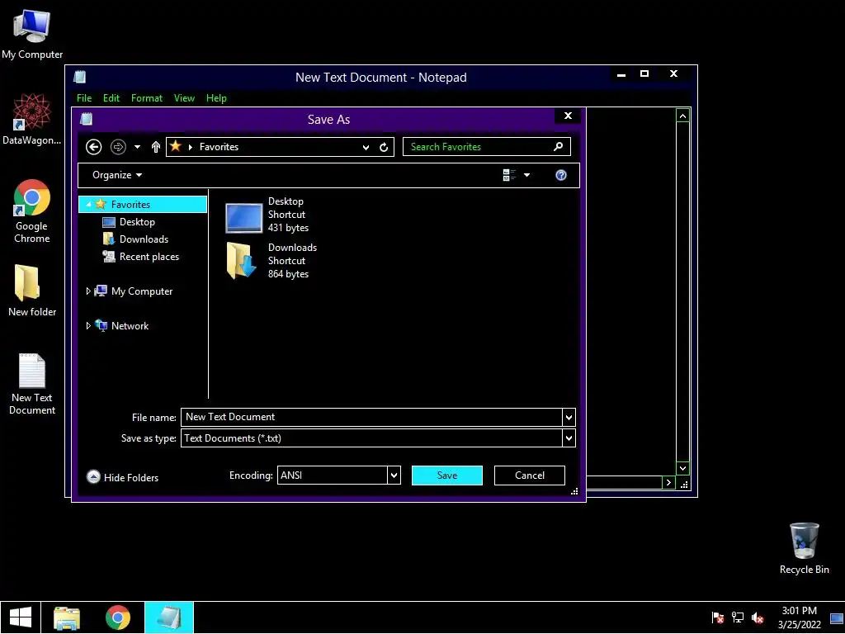Viewport: 845px width, 634px height.
Task: Click the Cancel button
Action: tap(529, 475)
